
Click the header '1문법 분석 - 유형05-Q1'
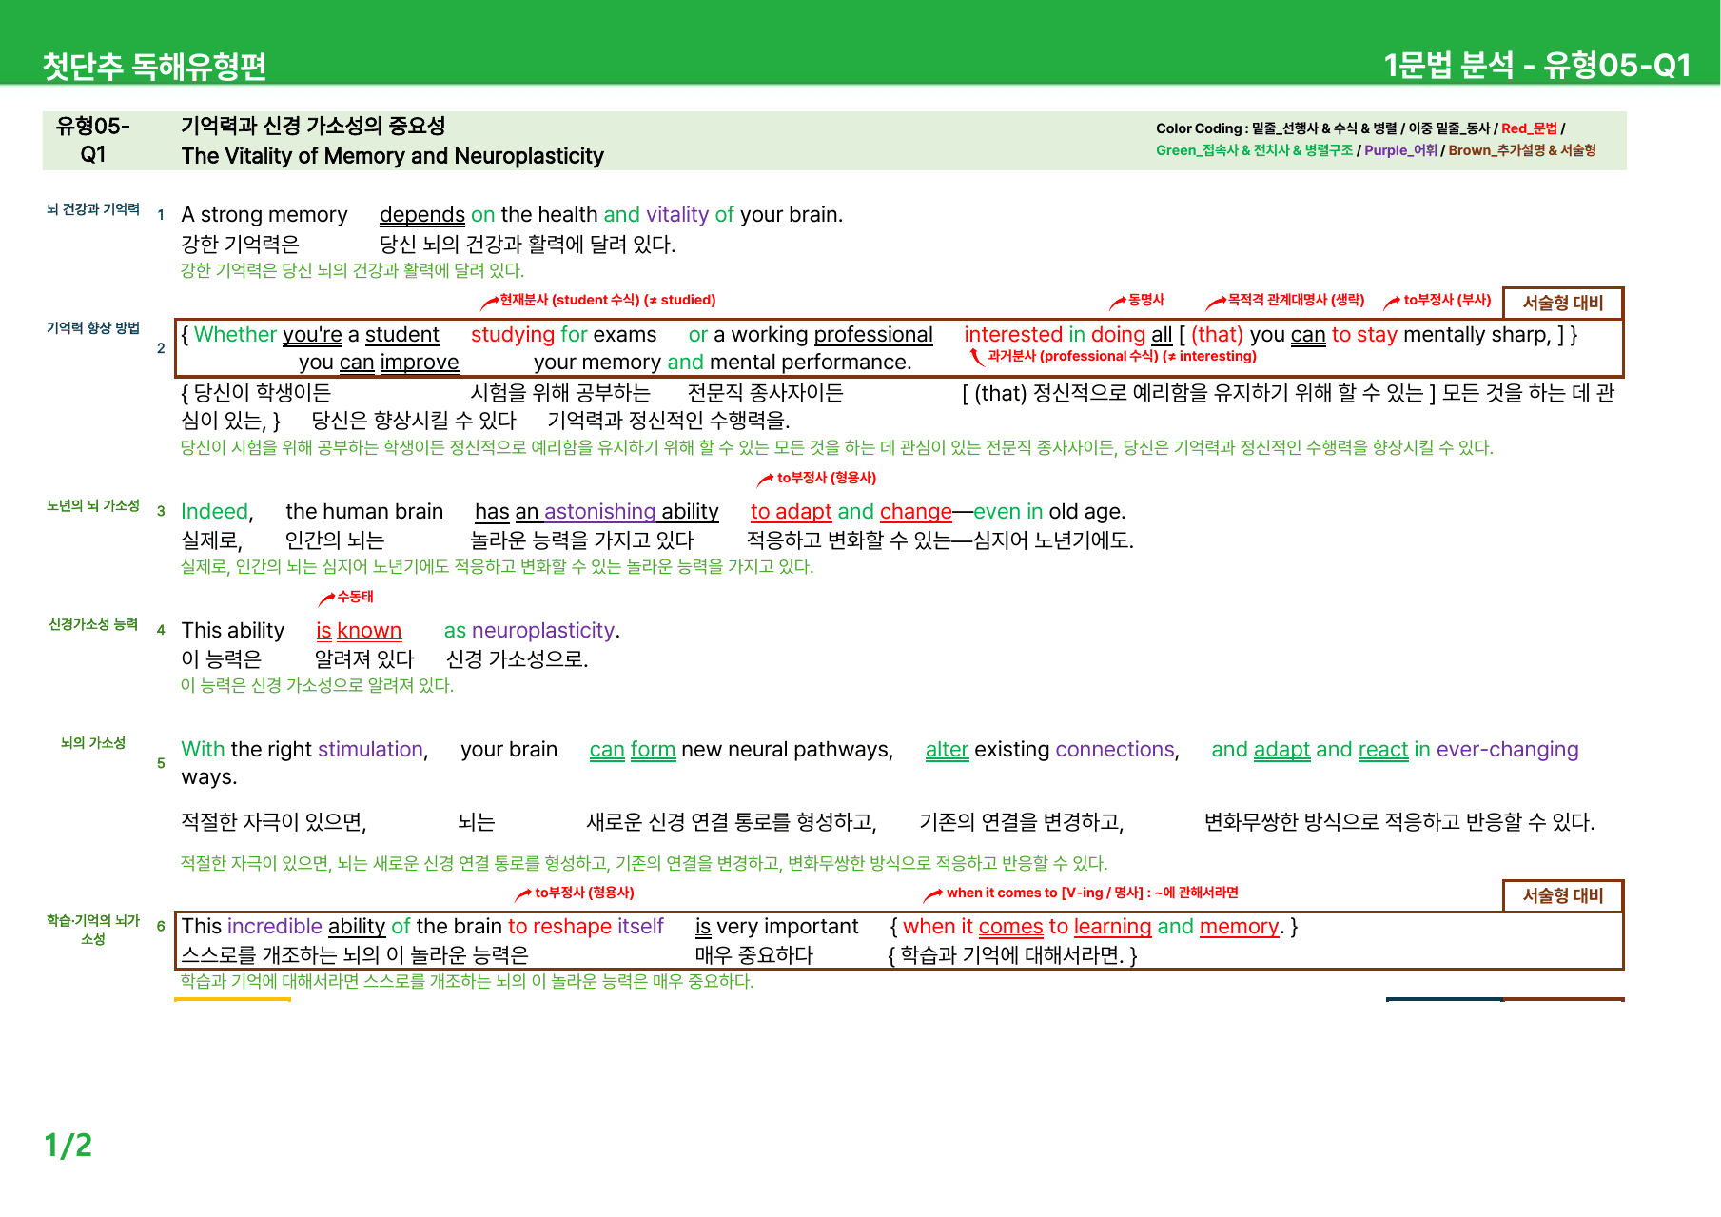click(1536, 65)
